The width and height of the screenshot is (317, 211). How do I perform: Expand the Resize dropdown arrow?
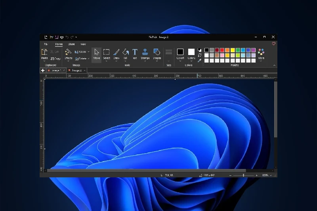(x=88, y=52)
